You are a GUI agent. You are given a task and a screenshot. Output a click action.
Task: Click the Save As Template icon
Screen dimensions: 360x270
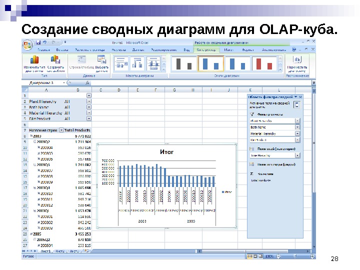[55, 59]
